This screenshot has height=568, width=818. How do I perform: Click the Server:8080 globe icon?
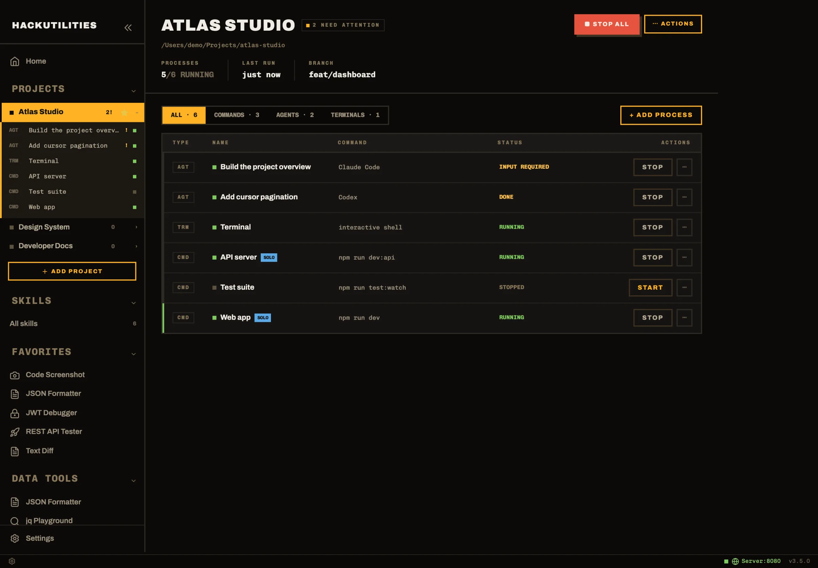point(735,561)
